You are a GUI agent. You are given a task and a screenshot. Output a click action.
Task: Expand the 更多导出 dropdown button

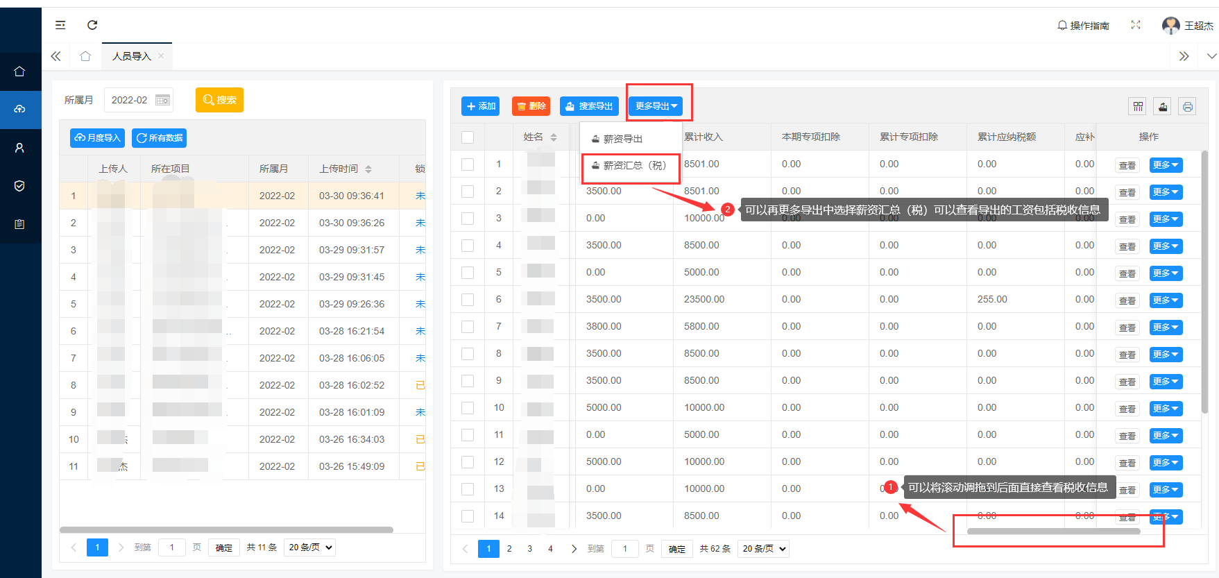pos(656,106)
